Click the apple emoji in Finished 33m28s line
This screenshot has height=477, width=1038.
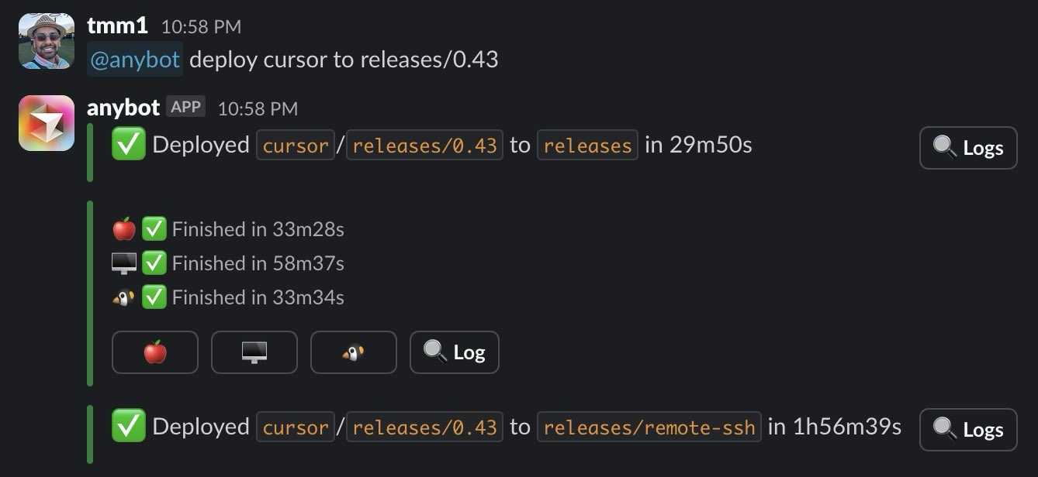click(124, 229)
